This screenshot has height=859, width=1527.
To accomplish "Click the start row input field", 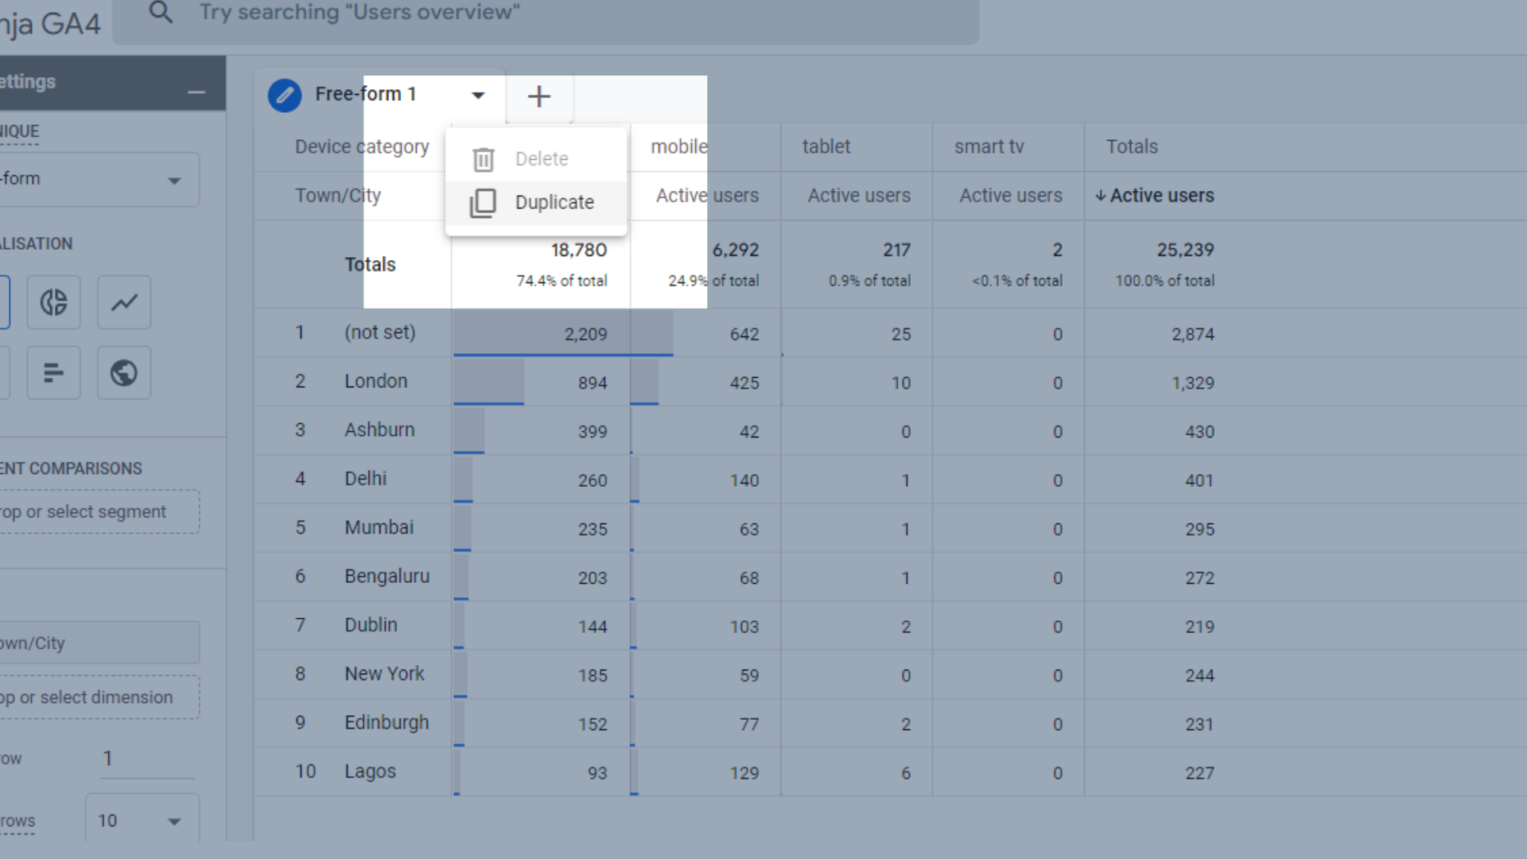I will coord(147,758).
